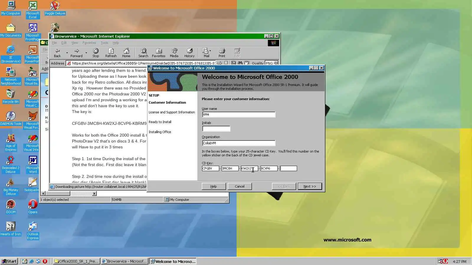Screen dimensions: 472x265
Task: Click the "License and Support Information" setup step
Action: (172, 112)
